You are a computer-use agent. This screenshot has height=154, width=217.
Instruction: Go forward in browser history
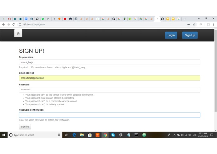8,24
